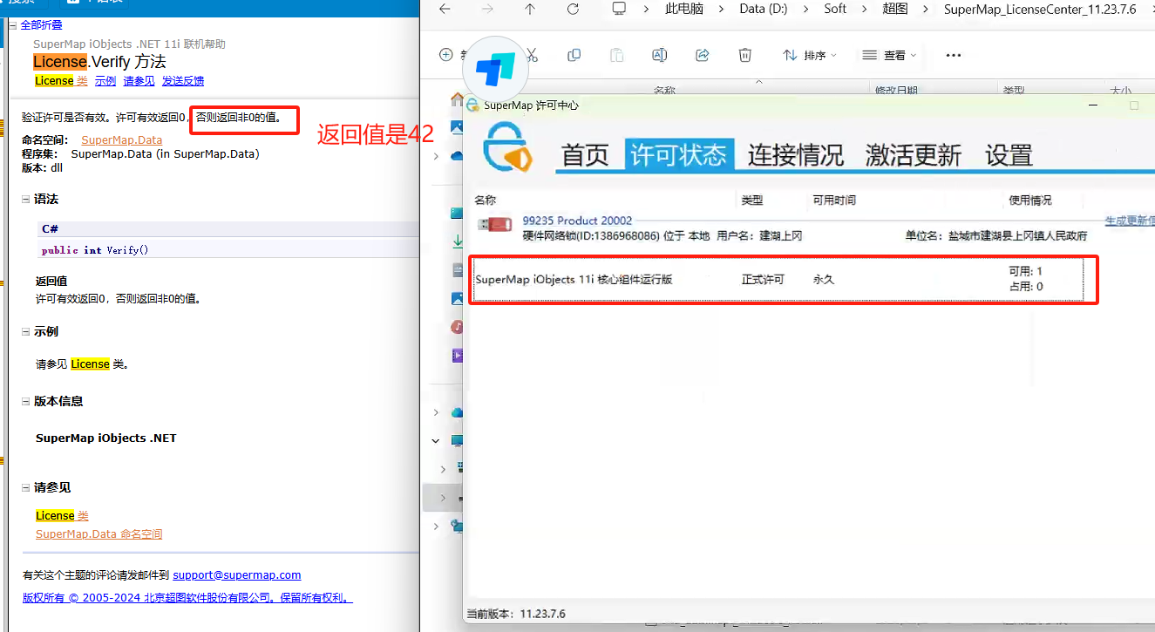Go up one folder level in Explorer
The height and width of the screenshot is (632, 1155).
[530, 9]
